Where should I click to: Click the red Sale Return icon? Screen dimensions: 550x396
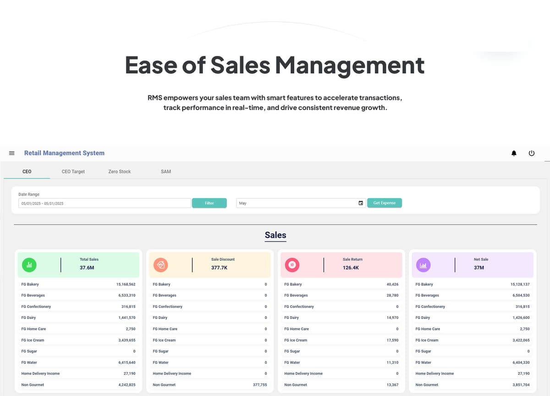pos(292,264)
